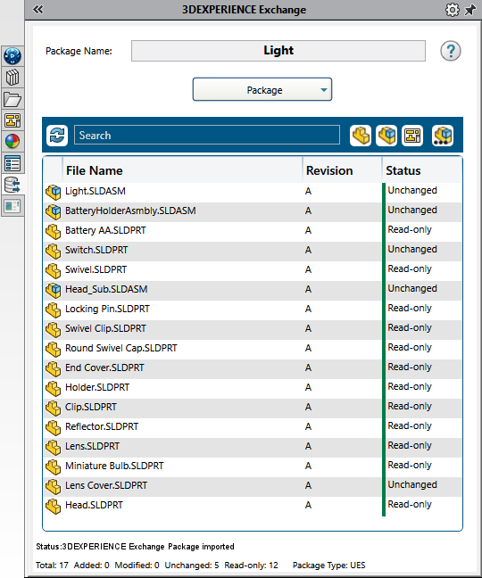
Task: Open the Package dropdown button
Action: tap(262, 89)
